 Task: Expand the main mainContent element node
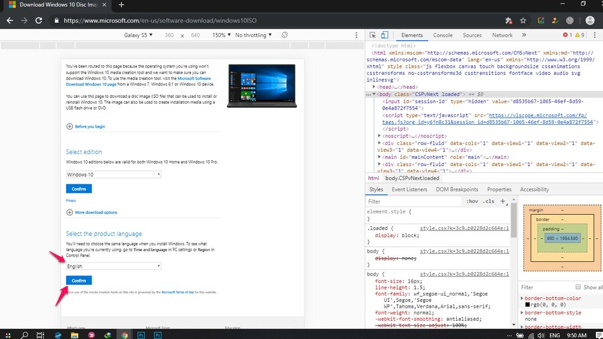point(379,157)
